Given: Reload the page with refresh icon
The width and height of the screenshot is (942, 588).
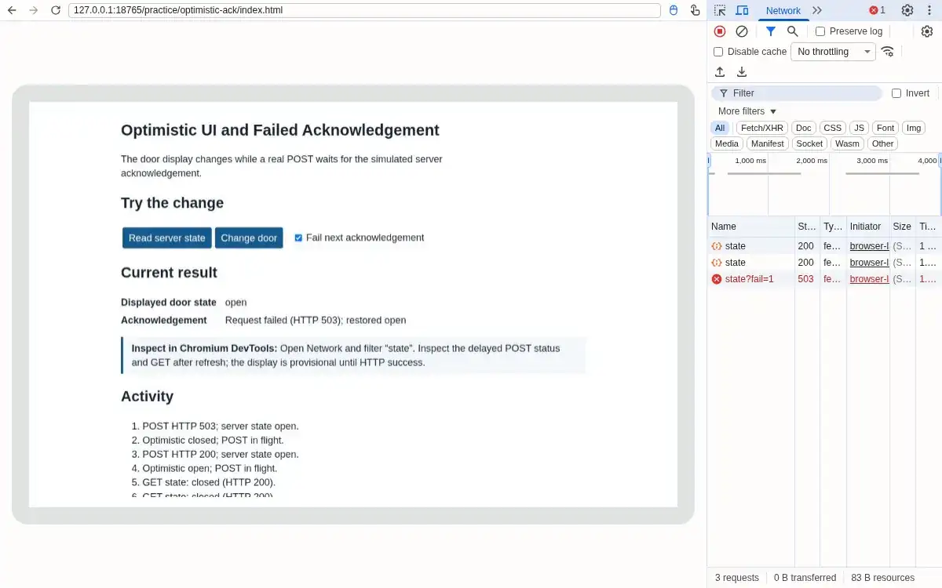Looking at the screenshot, I should tap(55, 10).
